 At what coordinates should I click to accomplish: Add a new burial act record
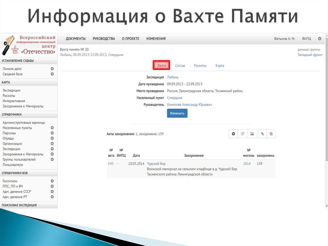coord(233,134)
